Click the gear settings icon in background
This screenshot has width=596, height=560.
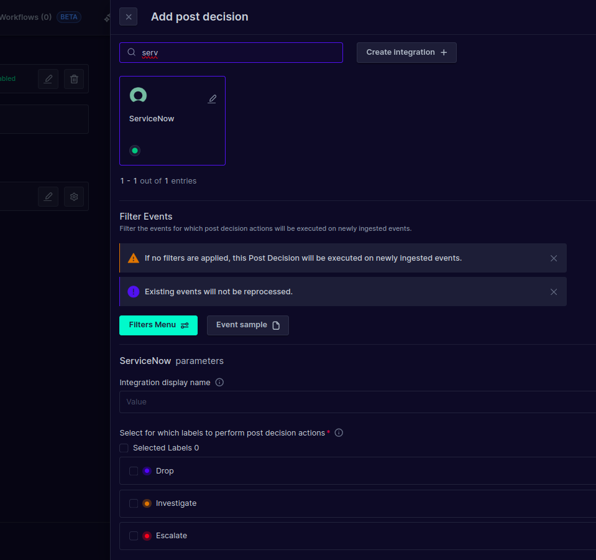click(x=74, y=197)
